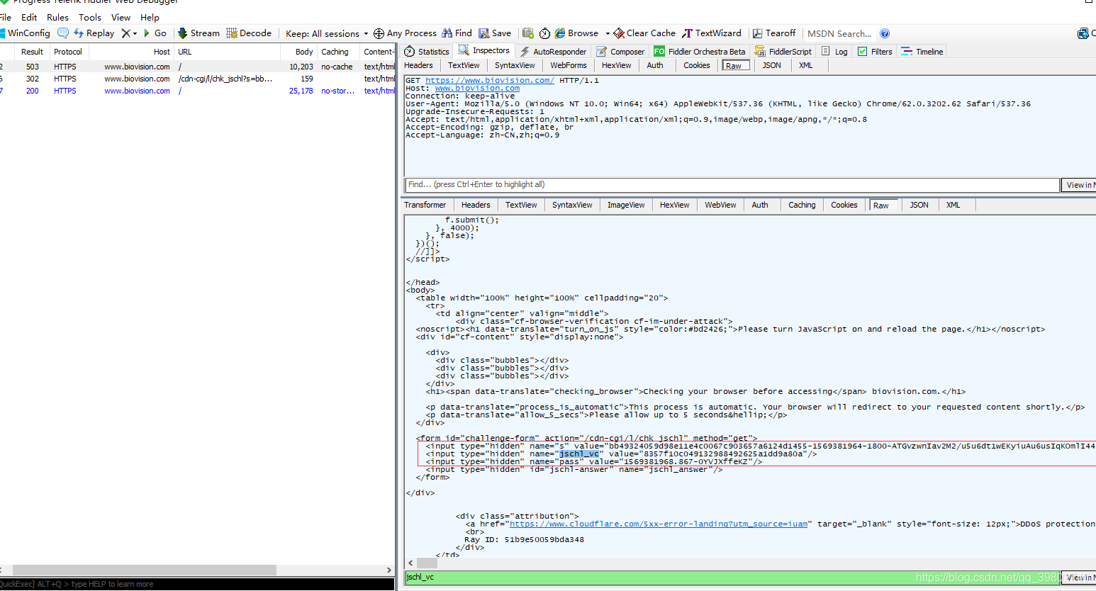Open the FiddlerScript tab
The height and width of the screenshot is (591, 1096).
tap(783, 52)
